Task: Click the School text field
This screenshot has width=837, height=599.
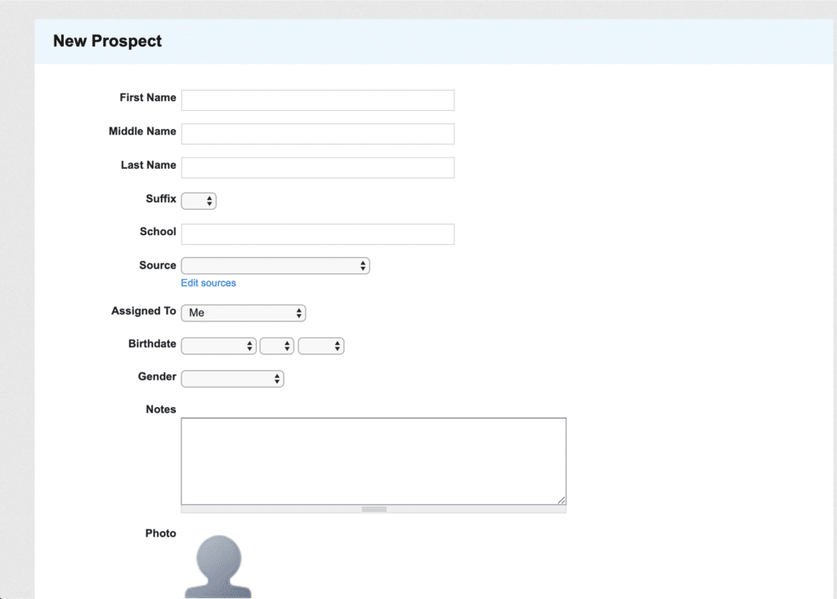Action: coord(318,234)
